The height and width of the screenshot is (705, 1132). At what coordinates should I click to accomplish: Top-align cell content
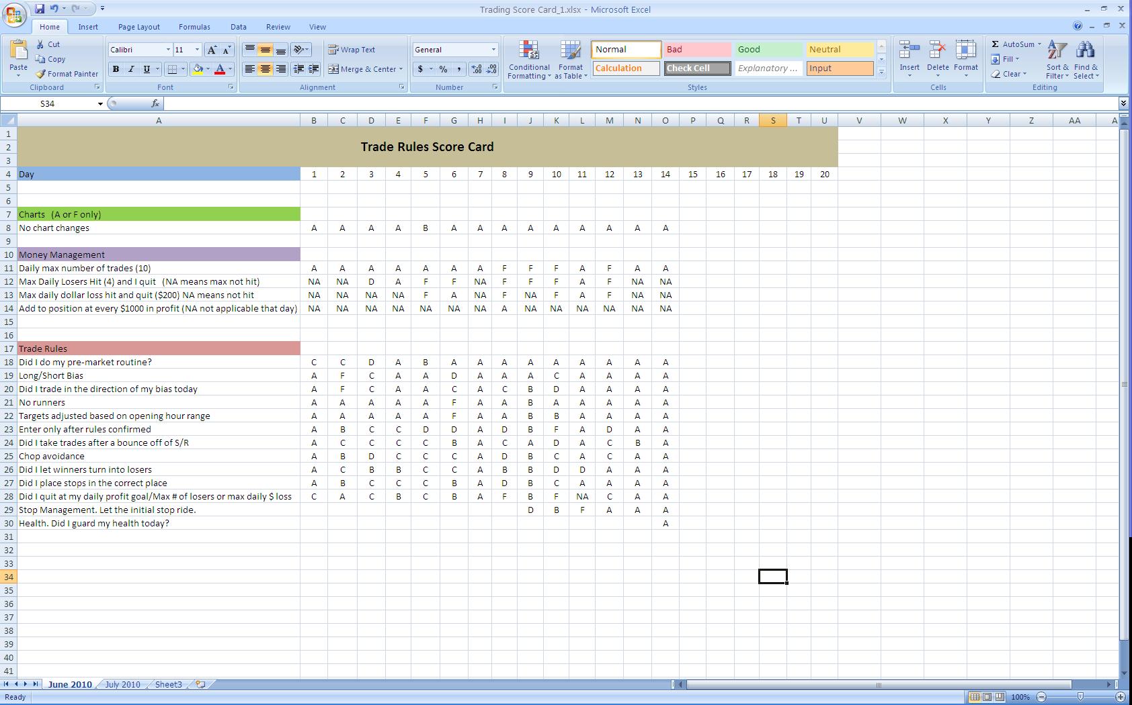click(x=249, y=50)
